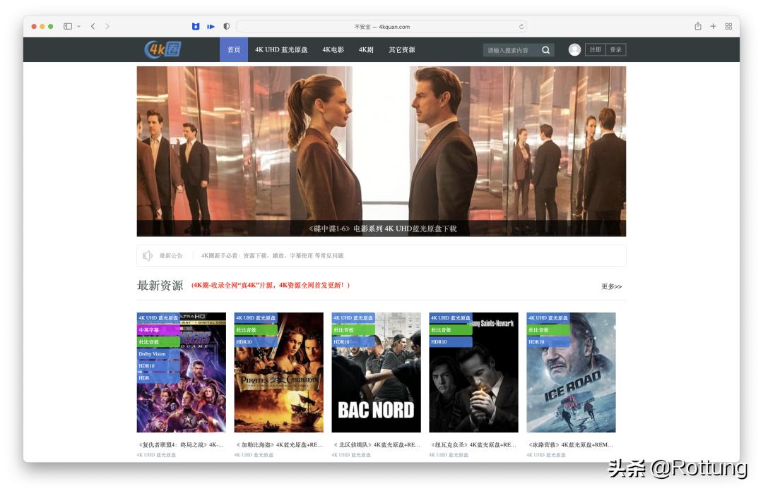The height and width of the screenshot is (493, 763).
Task: Click the 《碟中谍1-6》 banner caption
Action: pos(382,229)
